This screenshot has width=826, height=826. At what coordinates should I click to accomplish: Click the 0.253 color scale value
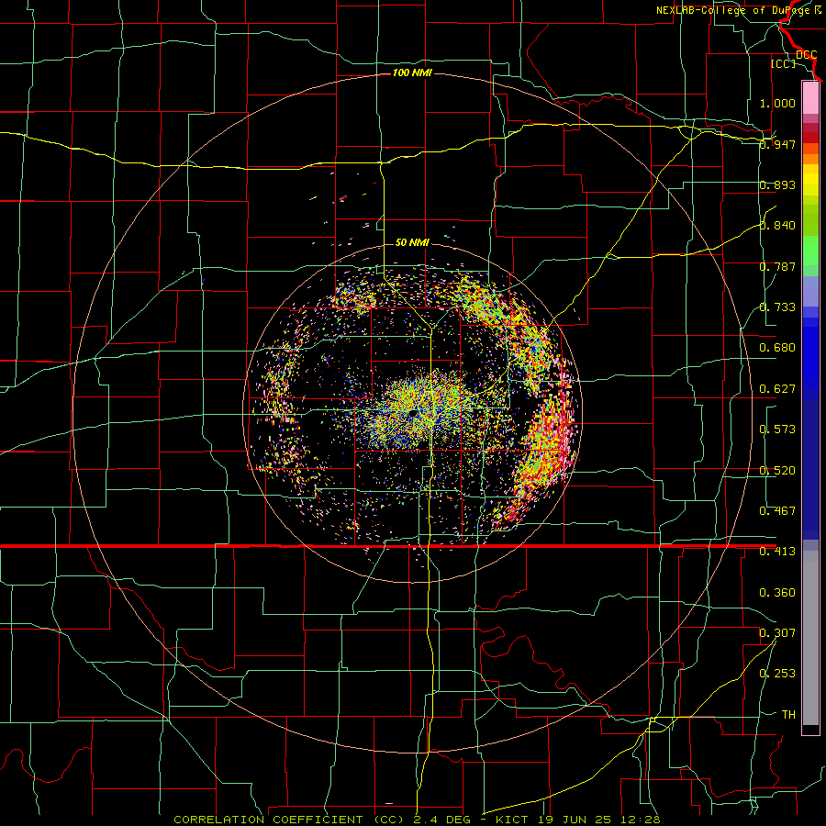click(x=777, y=674)
